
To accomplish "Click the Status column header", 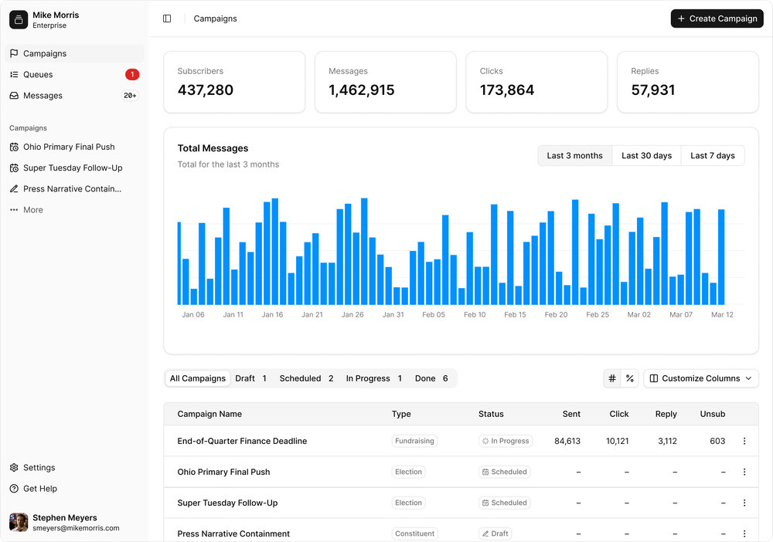I will click(x=491, y=414).
